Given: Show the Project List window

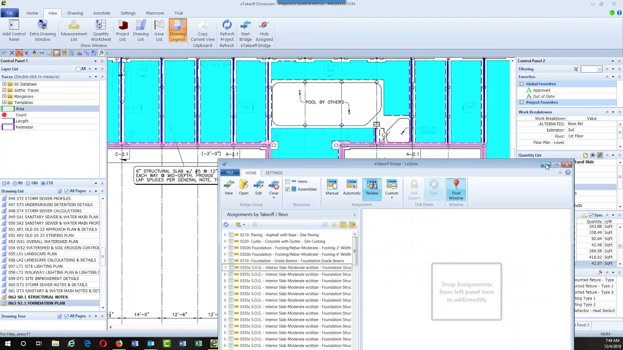Looking at the screenshot, I should (x=123, y=31).
